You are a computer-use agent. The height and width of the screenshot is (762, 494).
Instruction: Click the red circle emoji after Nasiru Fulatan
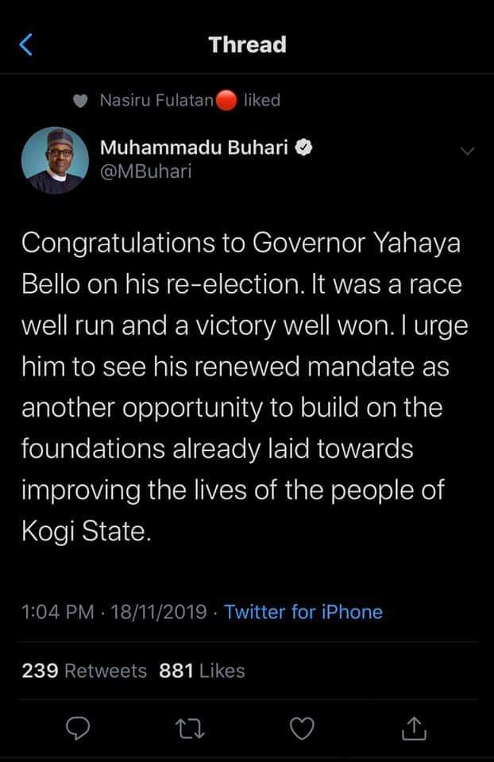(x=226, y=102)
